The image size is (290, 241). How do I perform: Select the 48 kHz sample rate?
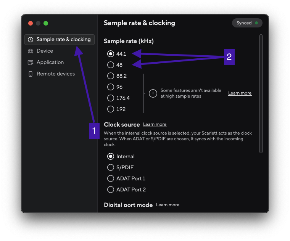point(111,65)
